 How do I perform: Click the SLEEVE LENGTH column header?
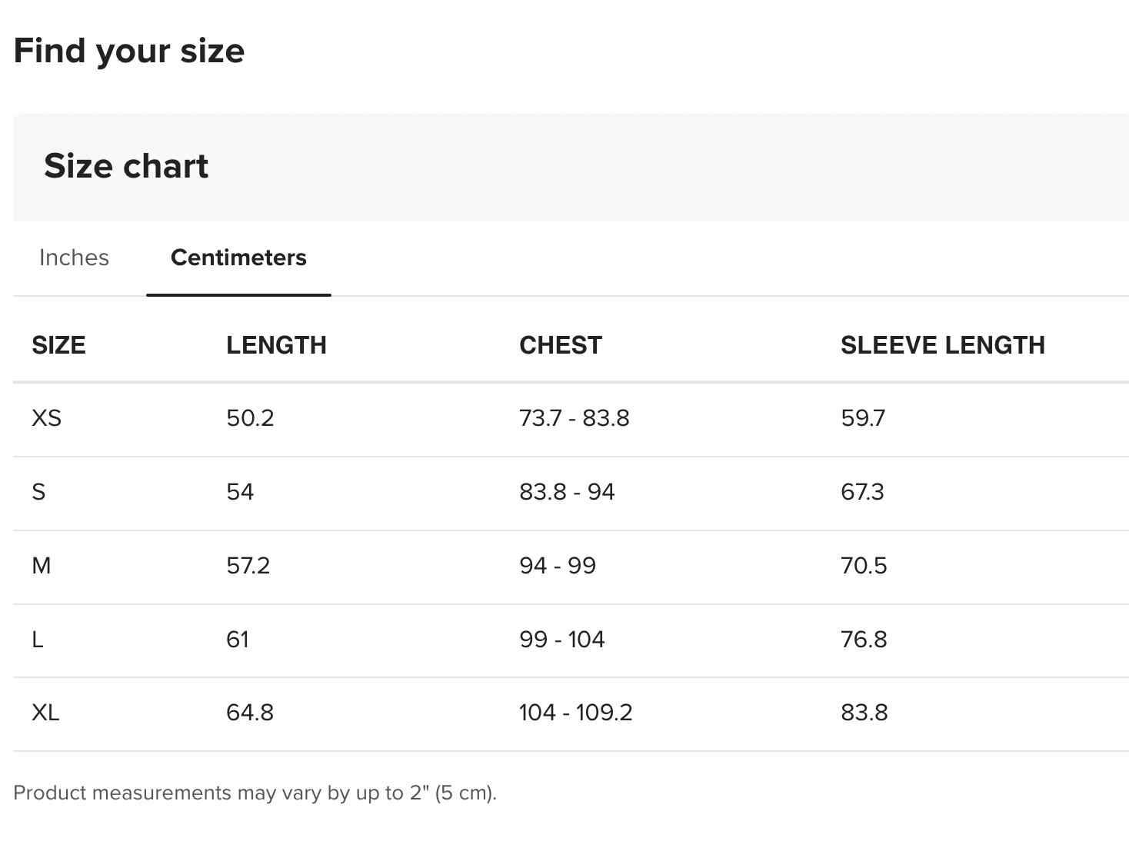pos(942,345)
